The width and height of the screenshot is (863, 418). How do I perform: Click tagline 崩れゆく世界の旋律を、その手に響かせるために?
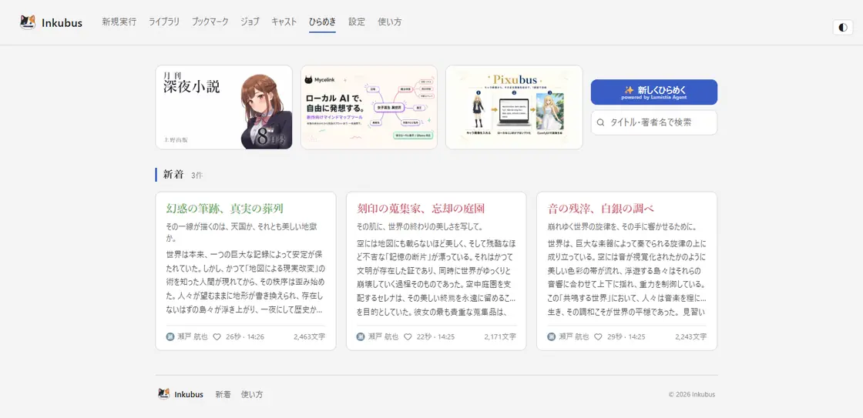click(623, 226)
